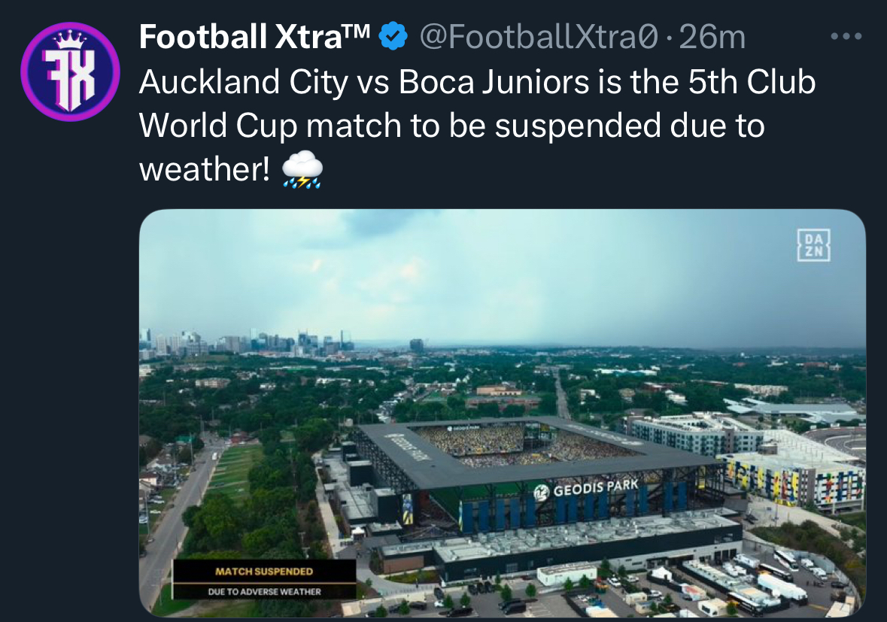Screen dimensions: 887x622
Task: Click the words World Cup in the tweet
Action: click(x=218, y=126)
